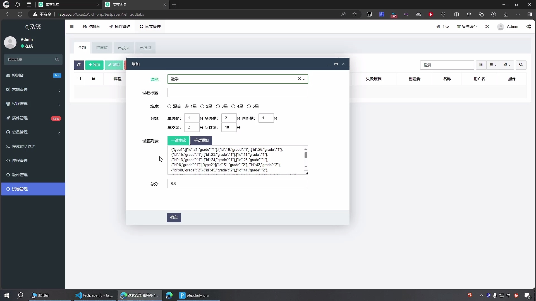This screenshot has height=301, width=536.
Task: Click the 确定 submit button
Action: click(174, 218)
